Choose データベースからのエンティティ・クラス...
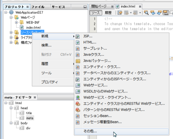 pyautogui.click(x=121, y=73)
